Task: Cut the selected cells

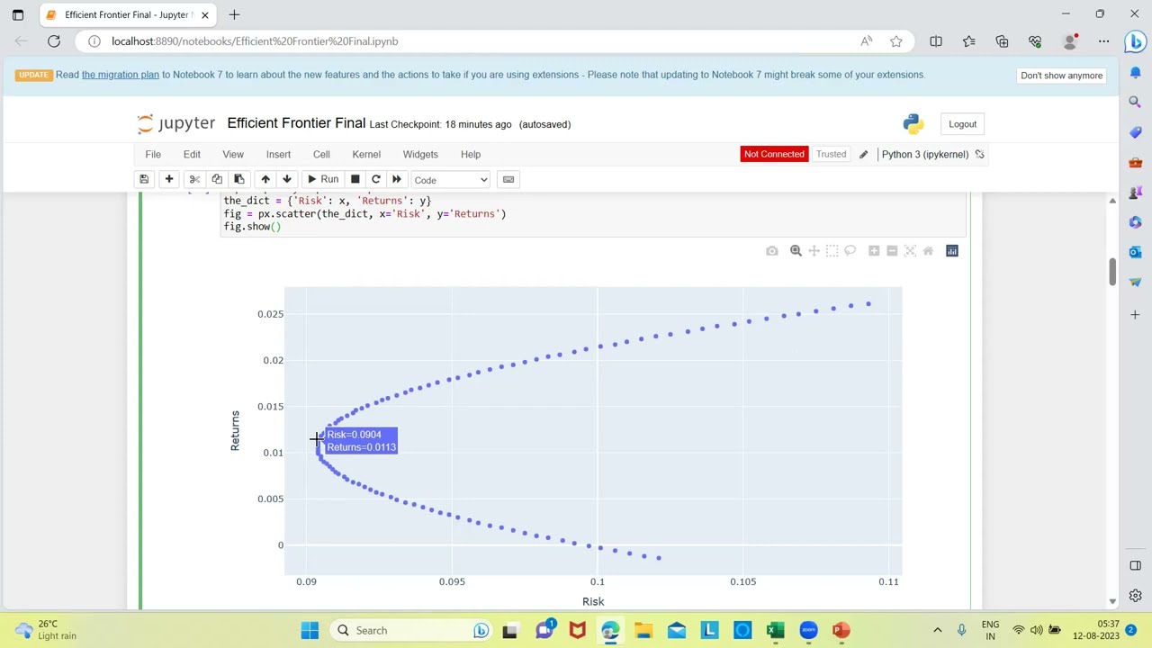Action: pyautogui.click(x=194, y=179)
